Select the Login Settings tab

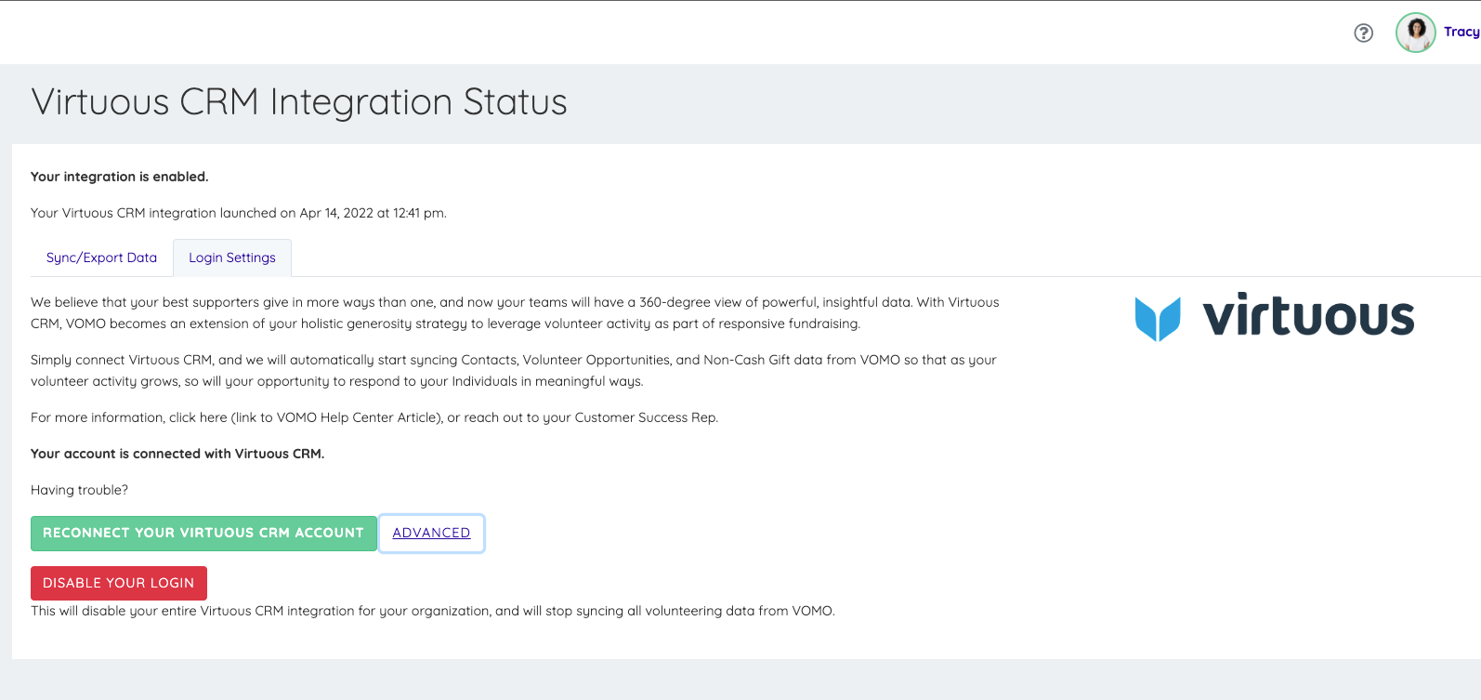[x=232, y=258]
